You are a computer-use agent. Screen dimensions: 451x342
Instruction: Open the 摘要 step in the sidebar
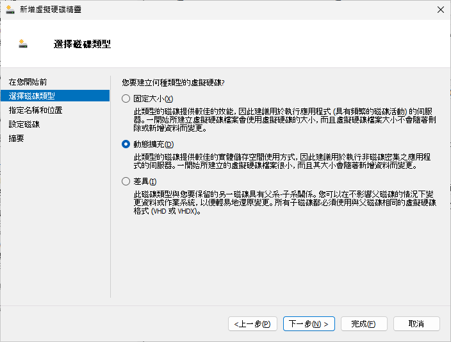click(x=16, y=138)
